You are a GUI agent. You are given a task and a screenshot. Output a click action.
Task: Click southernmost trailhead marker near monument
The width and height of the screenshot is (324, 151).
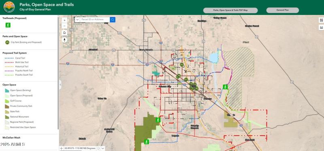coord(147,142)
